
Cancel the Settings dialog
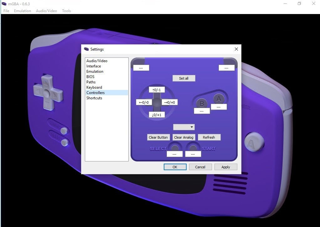[x=200, y=167]
